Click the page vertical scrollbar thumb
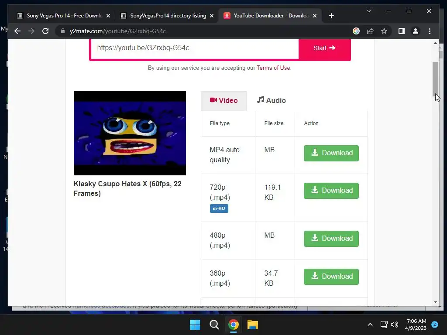The width and height of the screenshot is (447, 335). (x=435, y=79)
